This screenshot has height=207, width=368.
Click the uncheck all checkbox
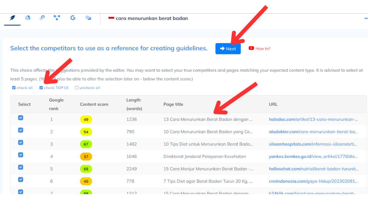[x=77, y=87]
